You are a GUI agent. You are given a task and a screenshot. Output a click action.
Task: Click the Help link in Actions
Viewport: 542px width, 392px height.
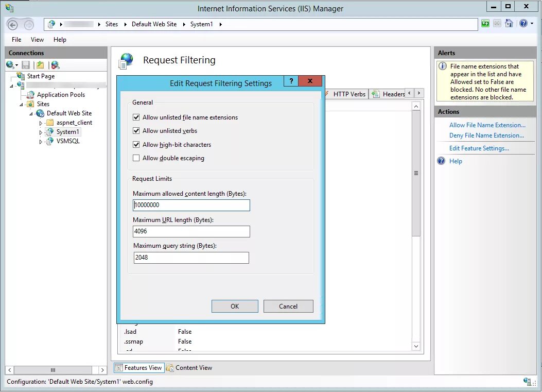click(456, 161)
